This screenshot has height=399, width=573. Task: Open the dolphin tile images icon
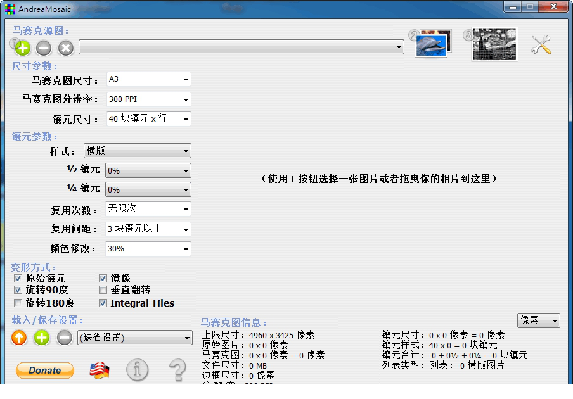432,44
